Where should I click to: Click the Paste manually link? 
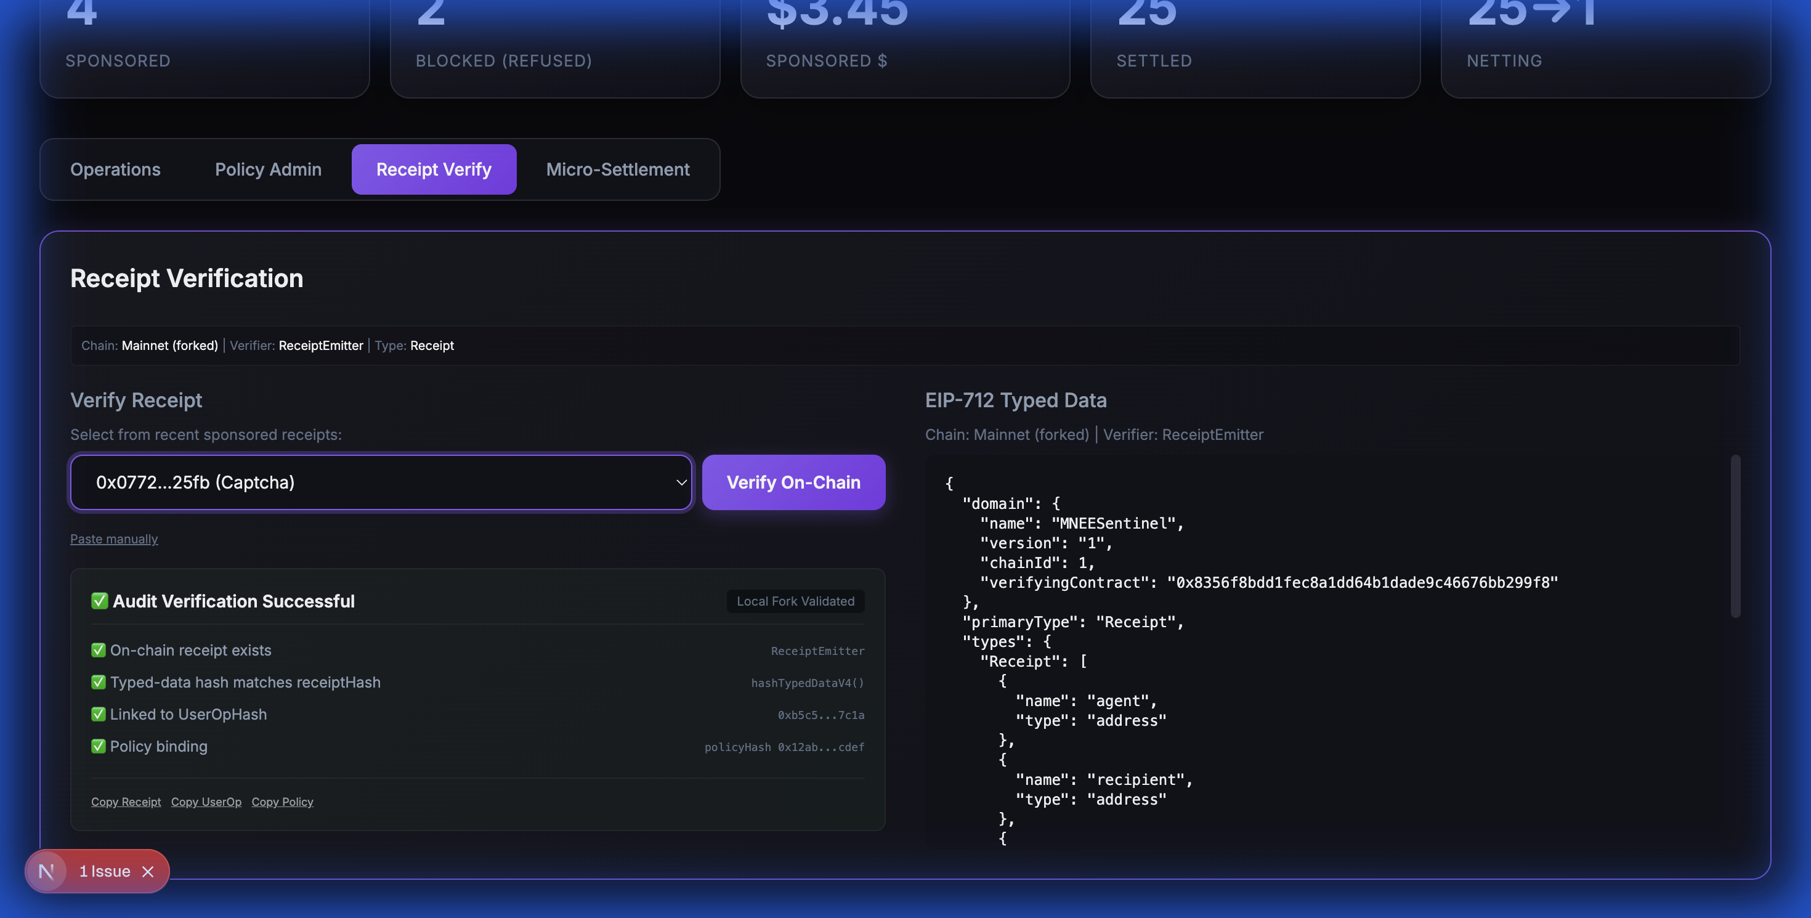pos(114,539)
